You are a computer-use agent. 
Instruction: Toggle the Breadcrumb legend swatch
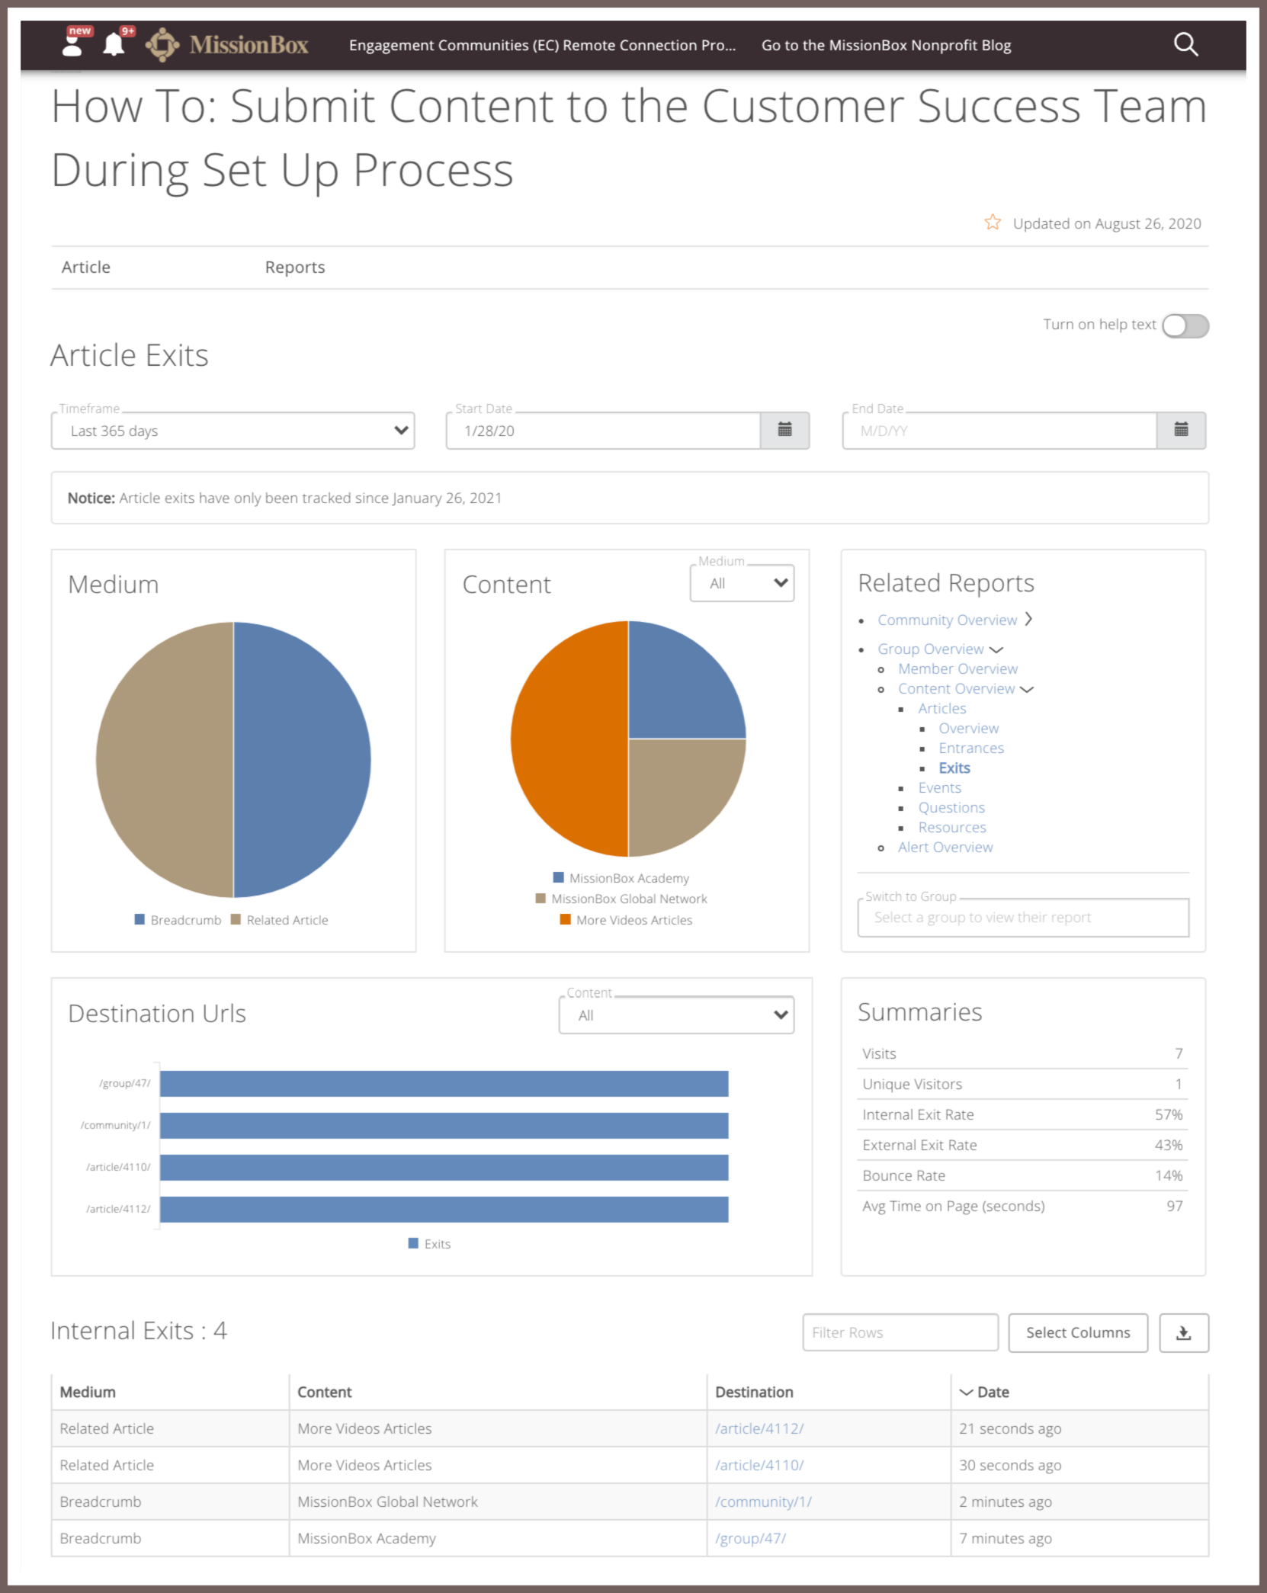(140, 919)
